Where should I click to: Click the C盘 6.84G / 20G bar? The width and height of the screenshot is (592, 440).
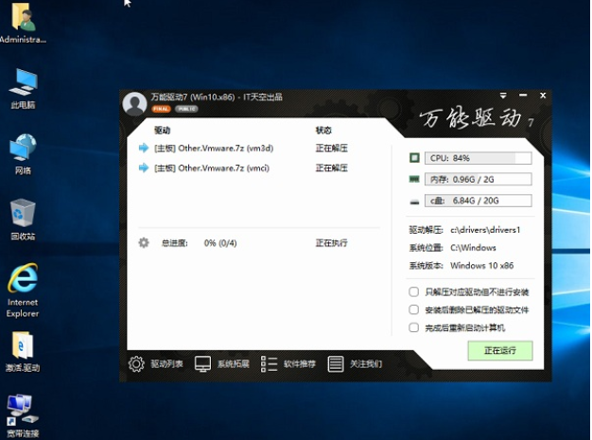click(x=478, y=201)
